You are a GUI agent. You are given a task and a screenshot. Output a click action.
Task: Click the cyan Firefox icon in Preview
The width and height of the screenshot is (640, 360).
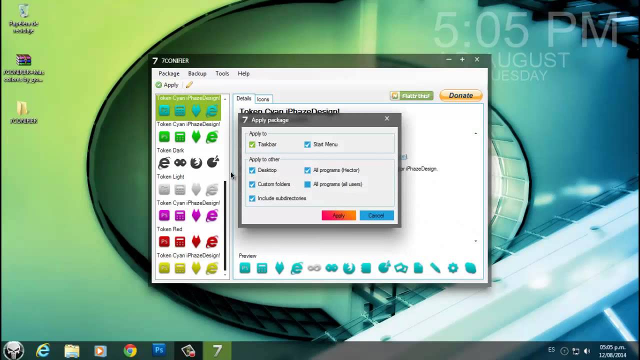point(349,268)
